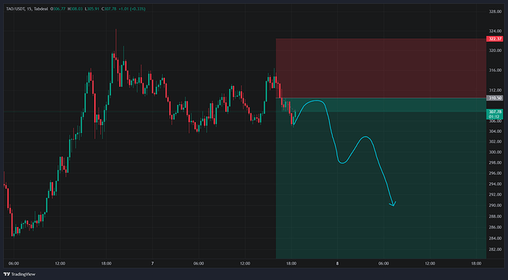Select the red 322.37 stop-loss price label
This screenshot has width=508, height=280.
point(495,39)
